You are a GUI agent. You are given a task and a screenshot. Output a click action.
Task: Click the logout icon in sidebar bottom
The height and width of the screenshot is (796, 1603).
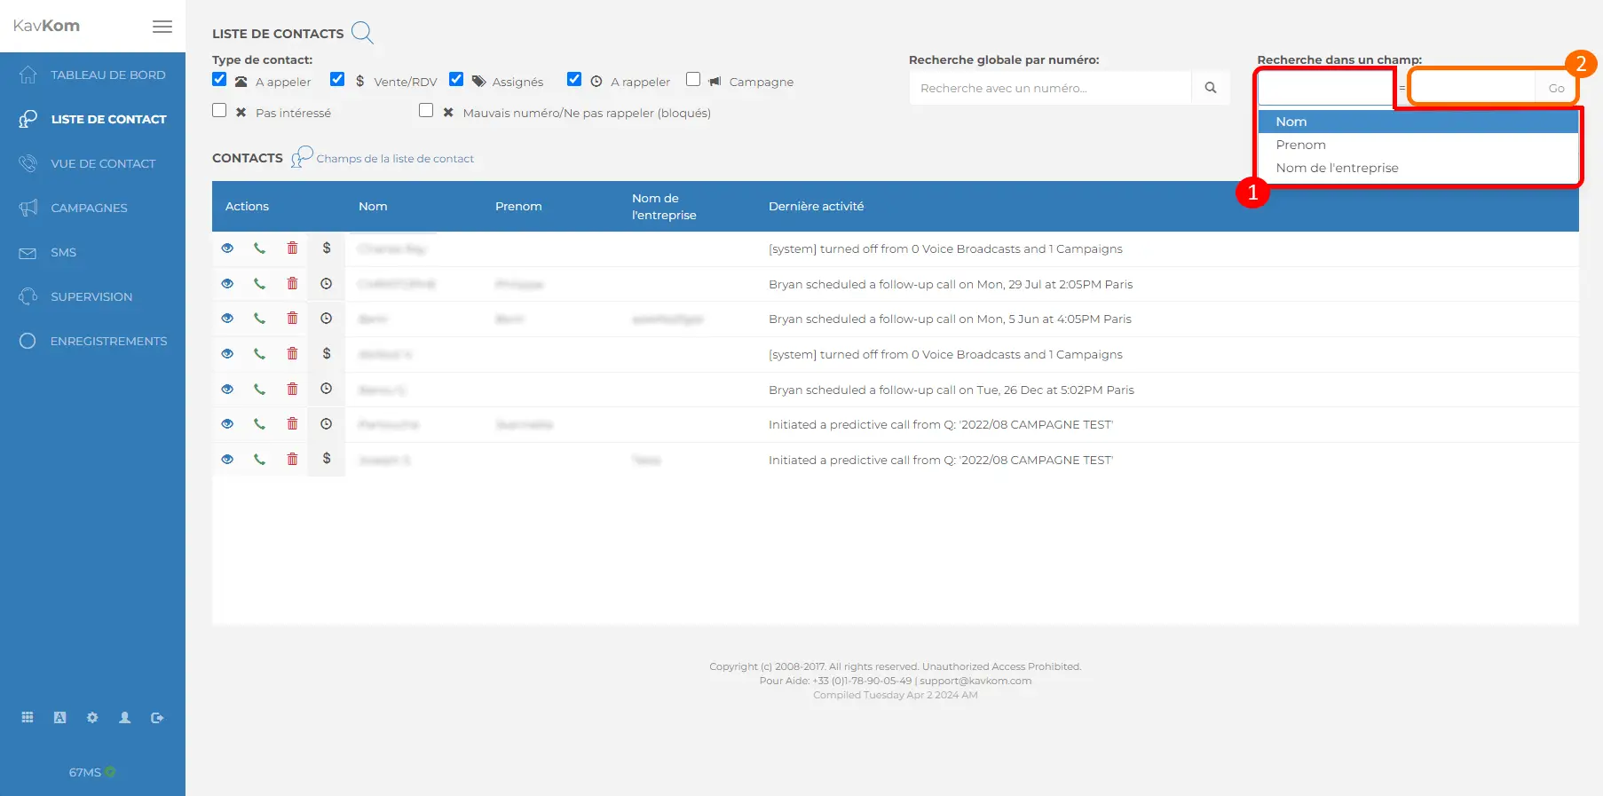pos(157,718)
